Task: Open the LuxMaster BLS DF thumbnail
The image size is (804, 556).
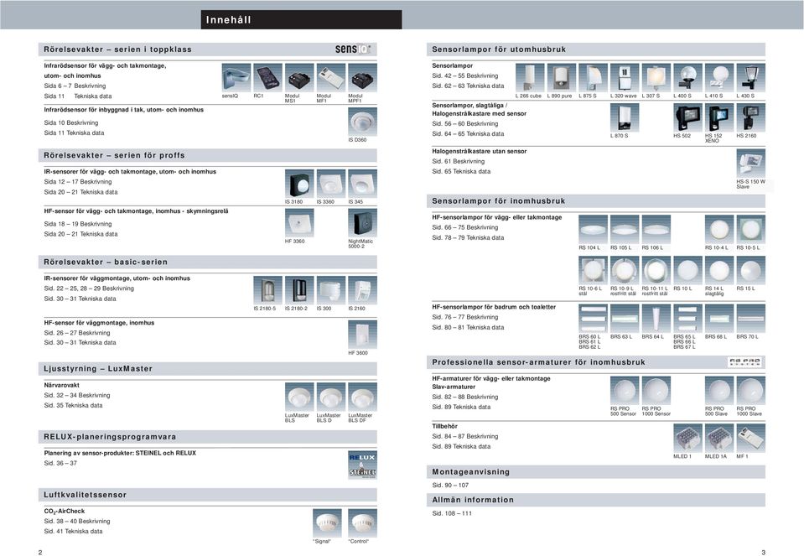Action: (362, 397)
